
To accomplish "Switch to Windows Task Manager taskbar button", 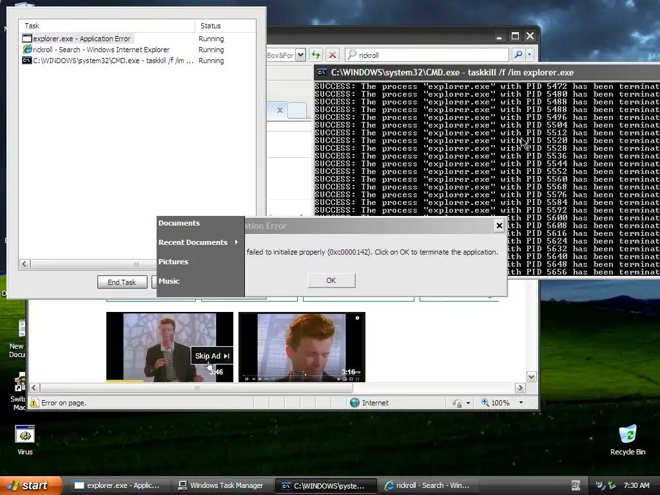I will 222,485.
